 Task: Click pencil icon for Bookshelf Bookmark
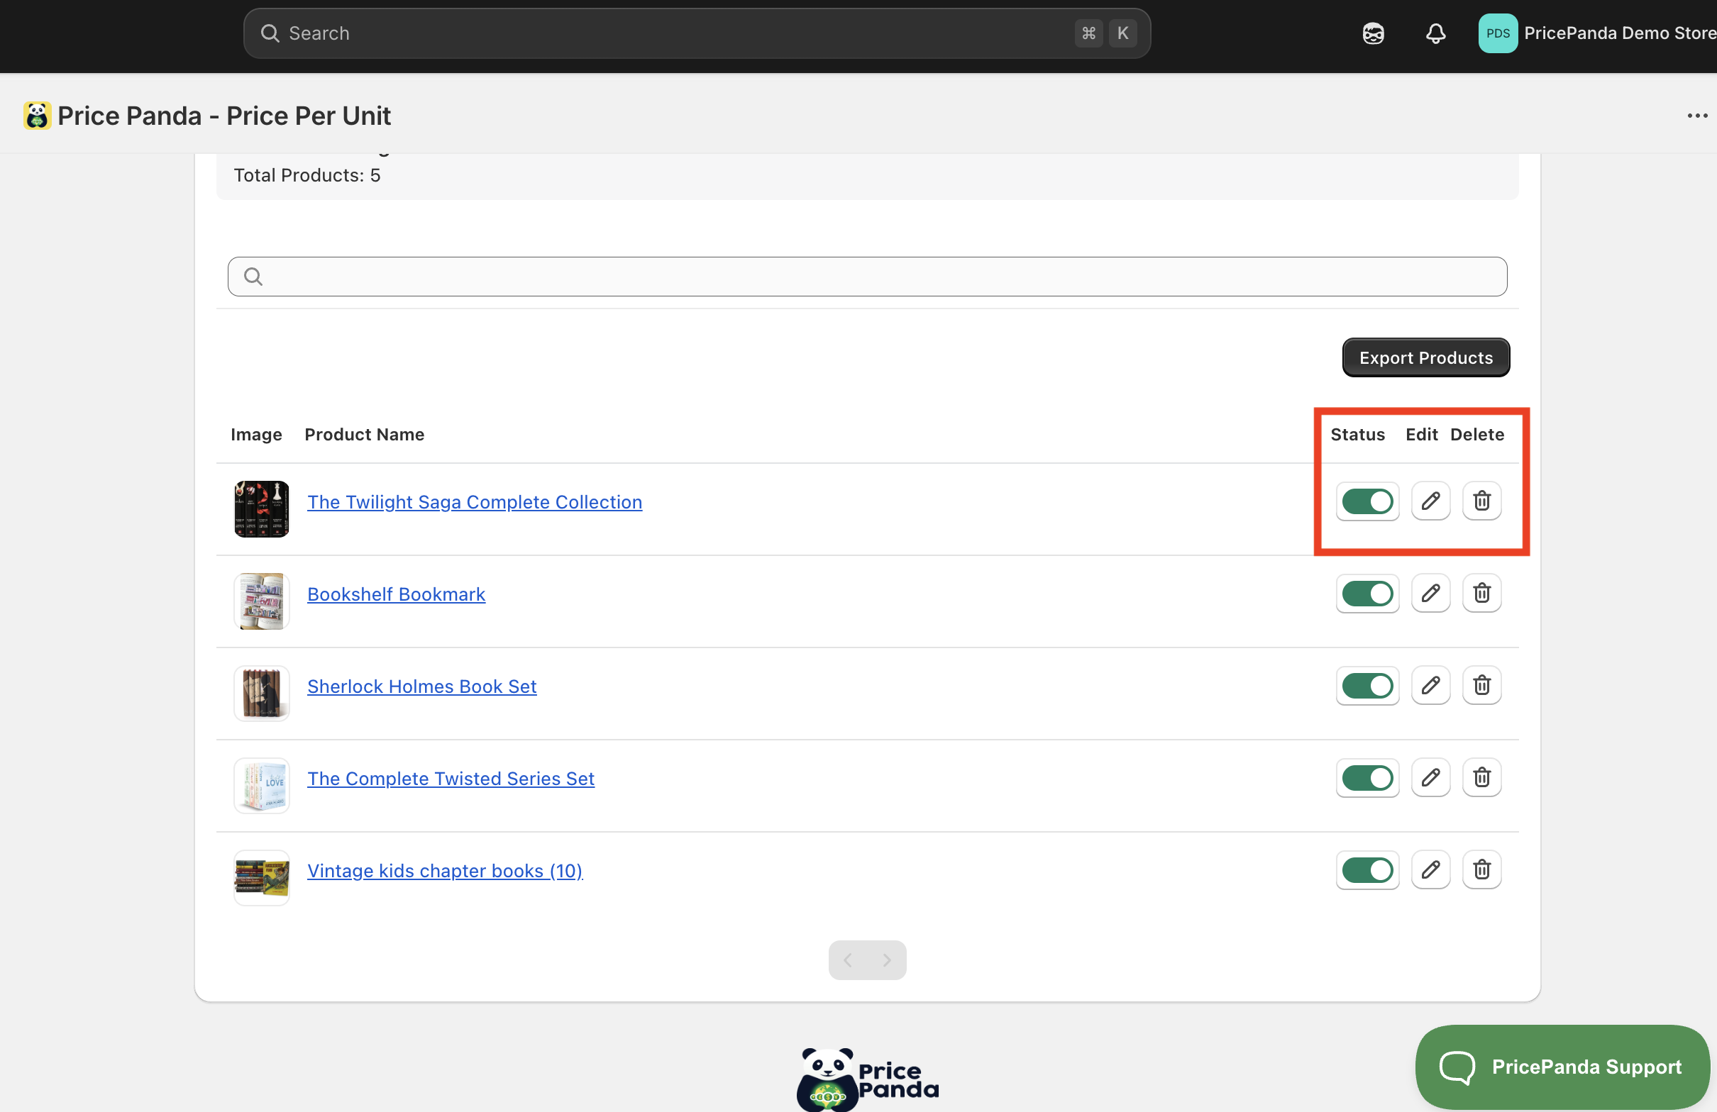click(1430, 593)
